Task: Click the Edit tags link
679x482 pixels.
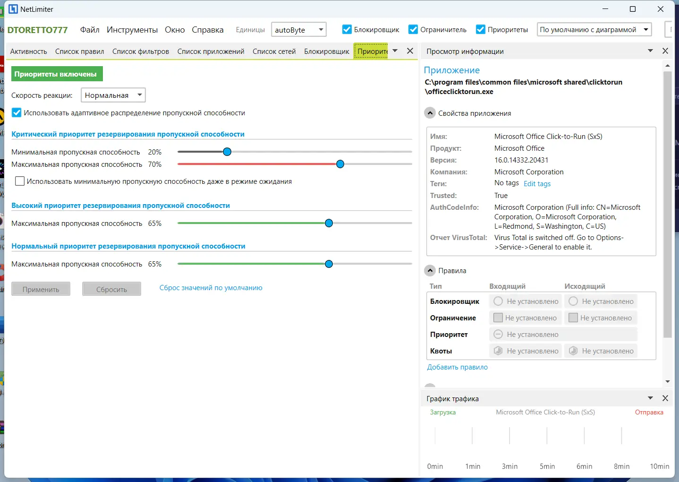Action: [x=537, y=184]
